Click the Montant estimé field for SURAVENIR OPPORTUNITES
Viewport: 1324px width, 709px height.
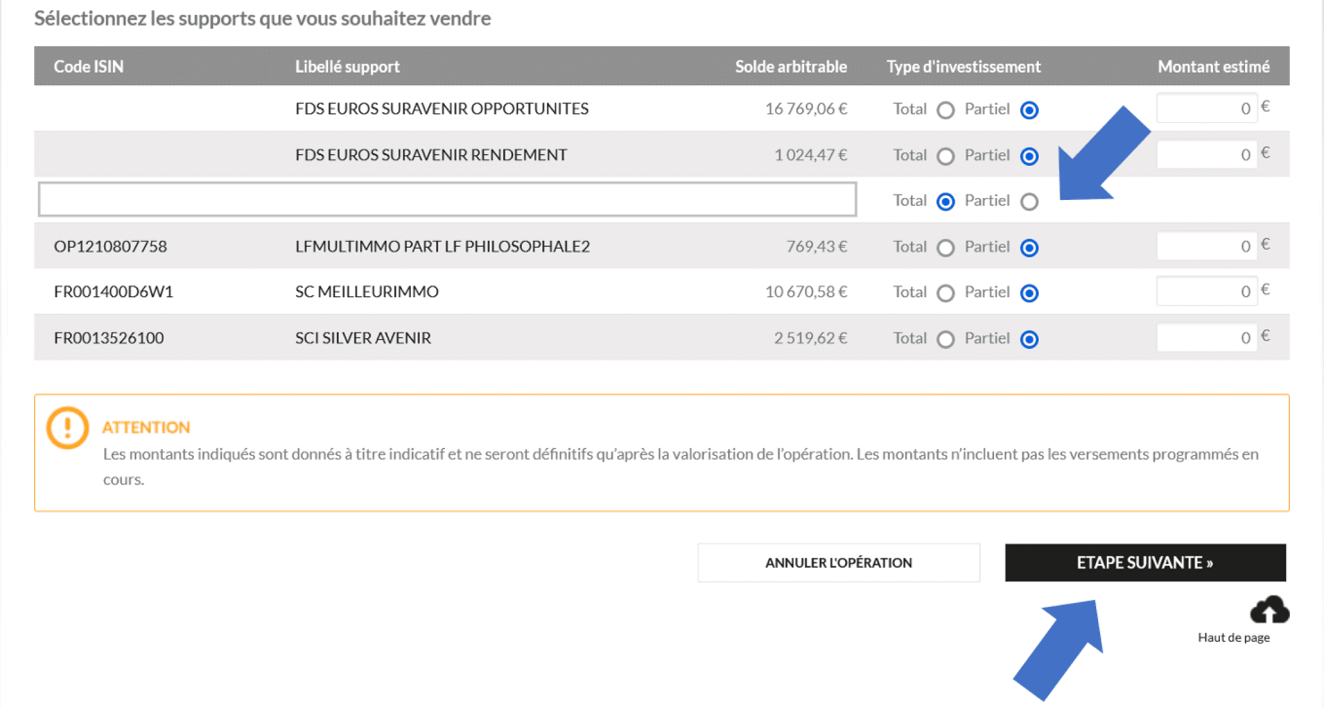coord(1205,108)
